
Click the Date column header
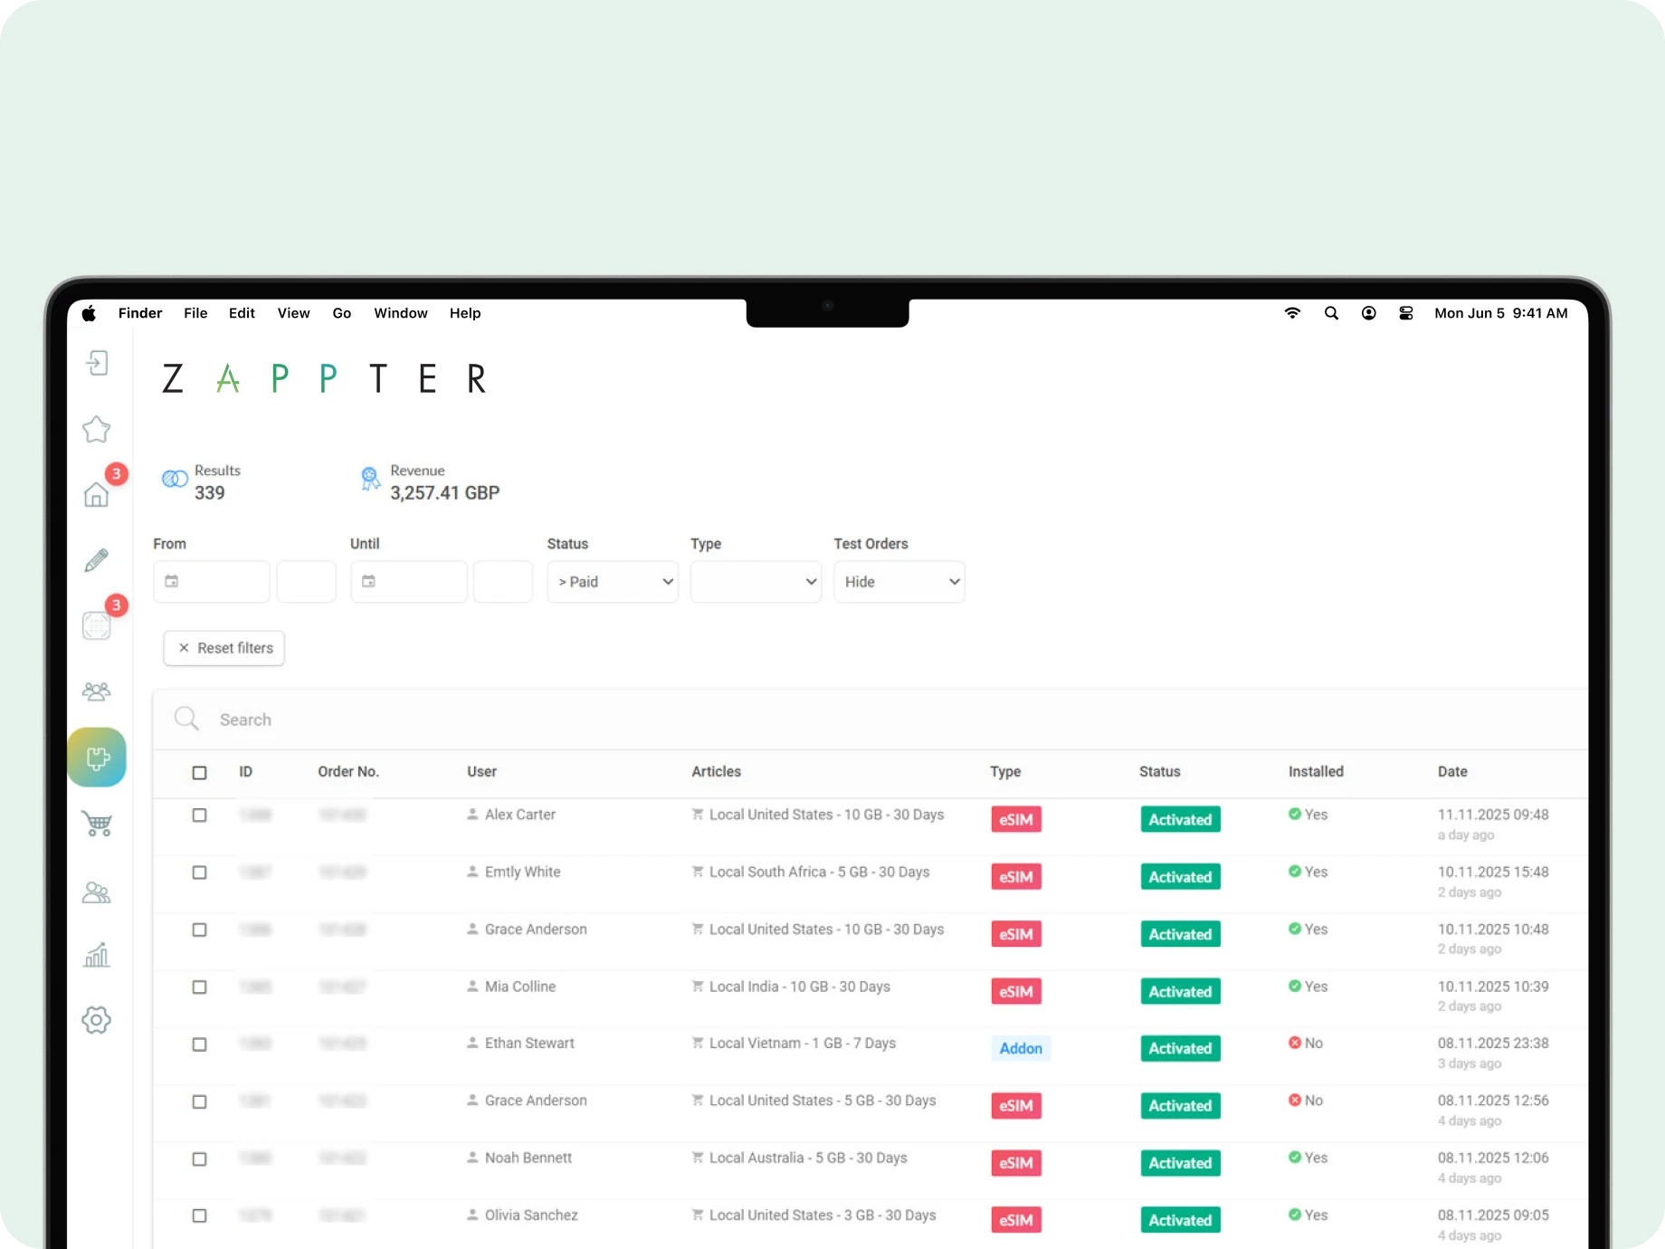point(1452,772)
